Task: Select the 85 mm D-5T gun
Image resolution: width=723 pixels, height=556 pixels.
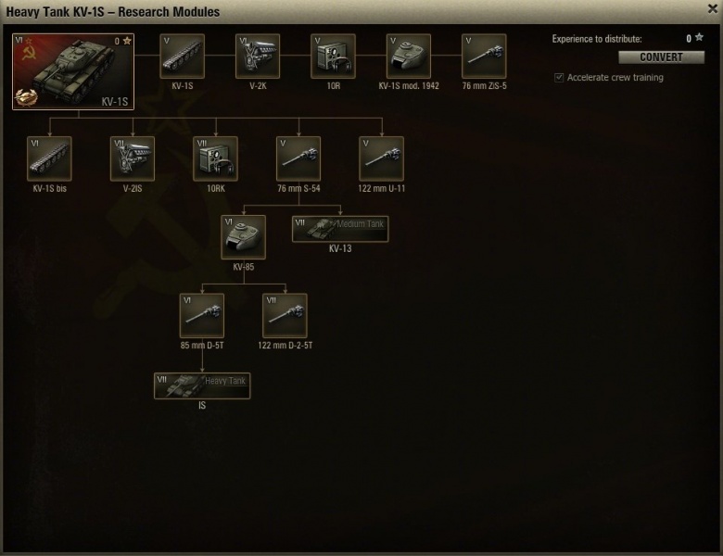Action: pyautogui.click(x=202, y=316)
